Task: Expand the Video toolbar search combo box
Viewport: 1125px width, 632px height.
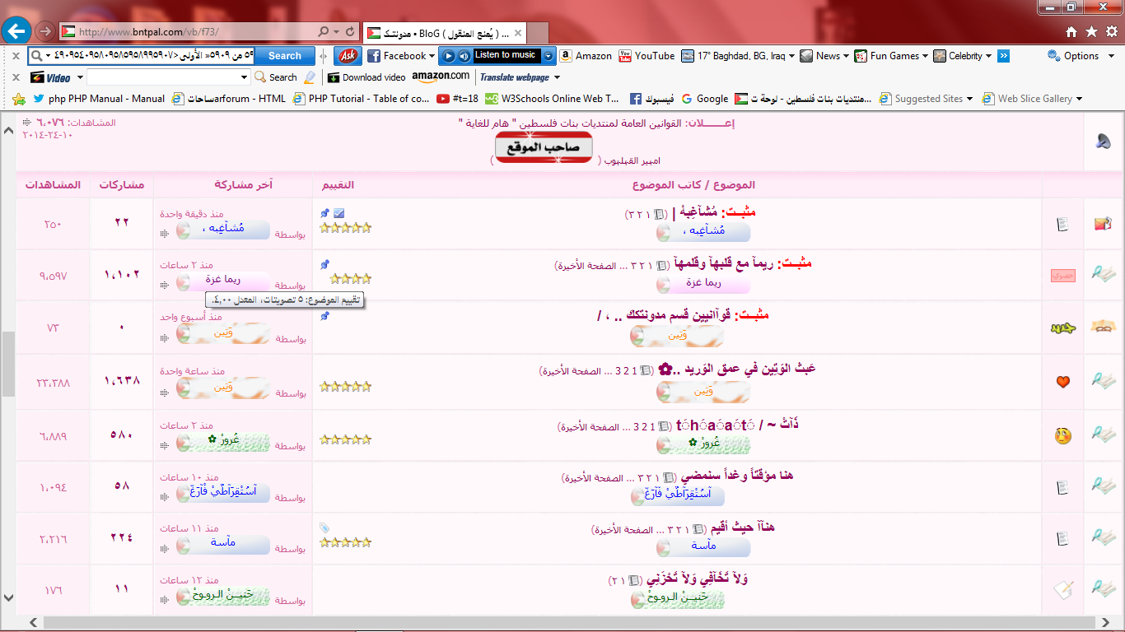Action: pyautogui.click(x=244, y=77)
